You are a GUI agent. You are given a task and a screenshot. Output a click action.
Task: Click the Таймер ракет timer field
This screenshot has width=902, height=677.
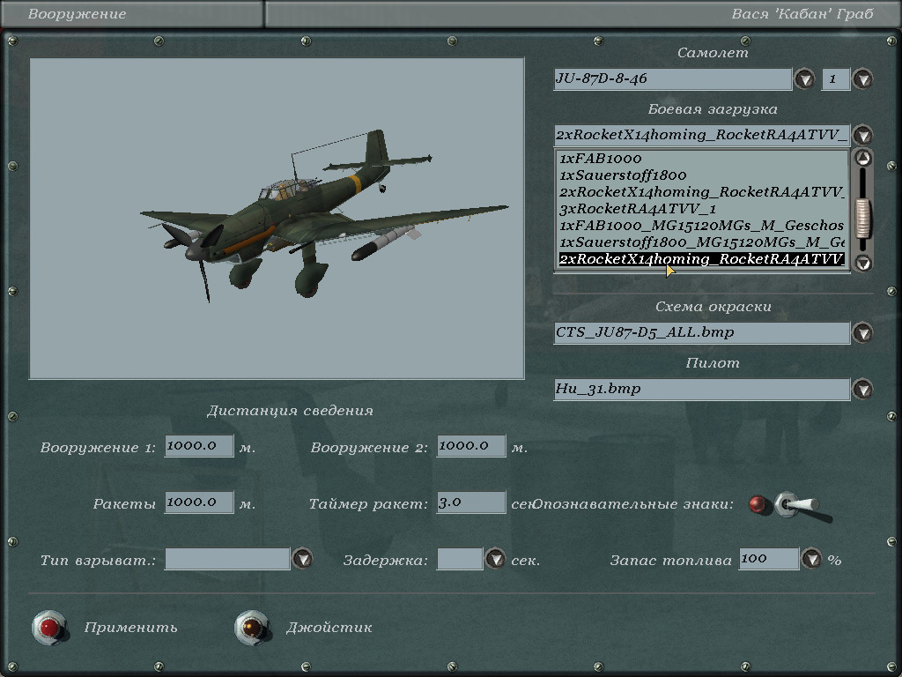point(471,502)
